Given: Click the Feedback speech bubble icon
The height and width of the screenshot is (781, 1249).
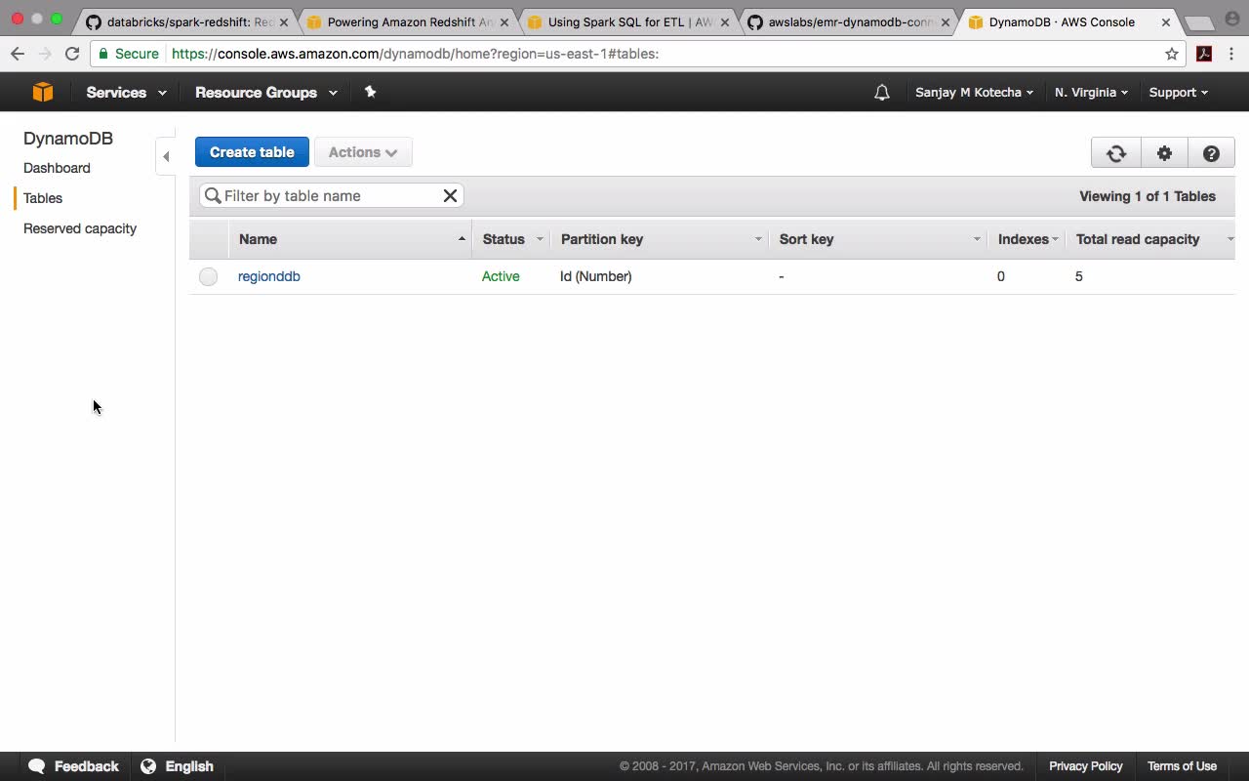Looking at the screenshot, I should (x=37, y=766).
